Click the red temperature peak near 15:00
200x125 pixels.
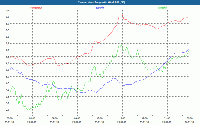tap(121, 15)
